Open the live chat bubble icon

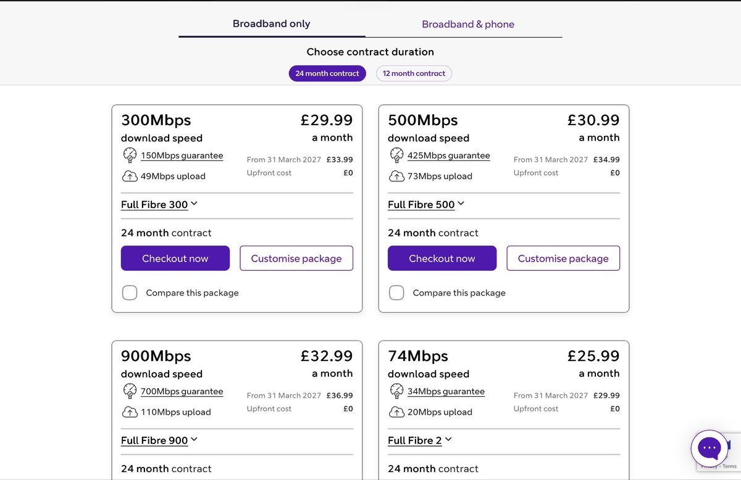click(x=710, y=449)
